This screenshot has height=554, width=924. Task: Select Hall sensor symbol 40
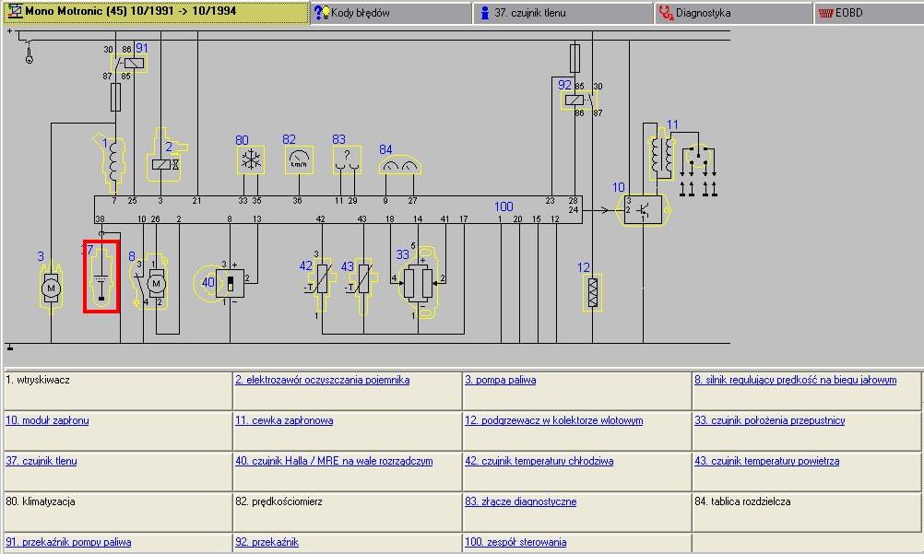coord(219,284)
